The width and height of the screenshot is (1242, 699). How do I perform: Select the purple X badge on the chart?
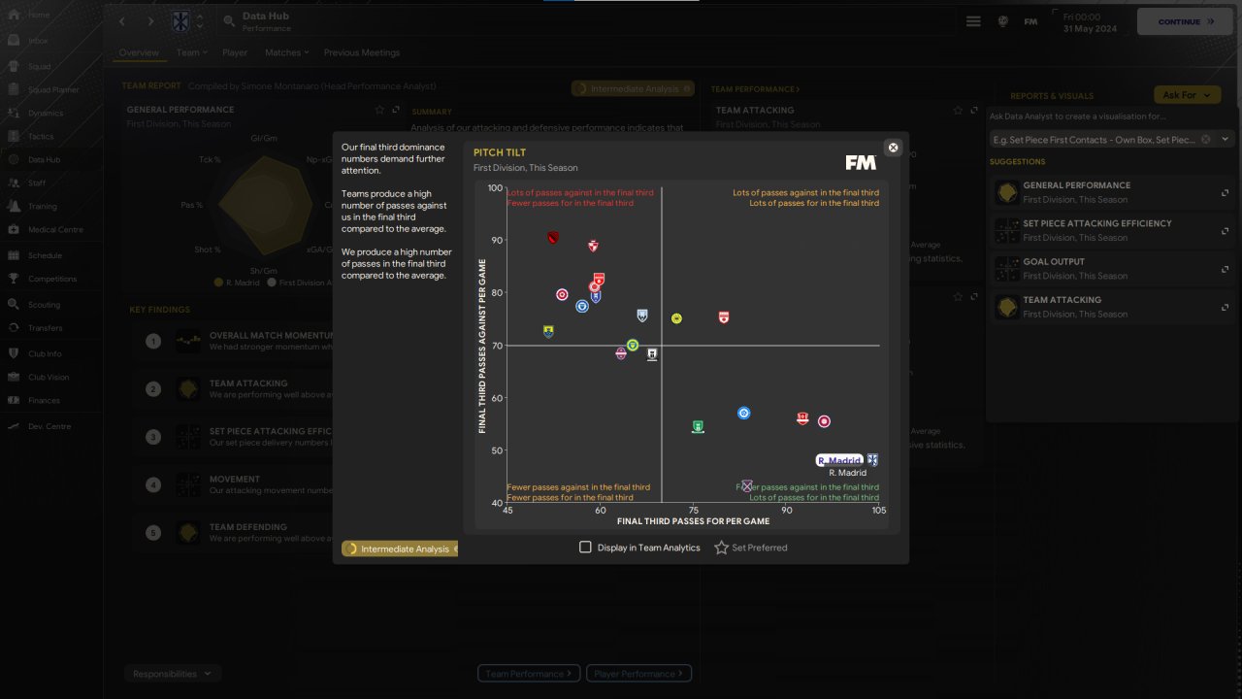(x=746, y=485)
